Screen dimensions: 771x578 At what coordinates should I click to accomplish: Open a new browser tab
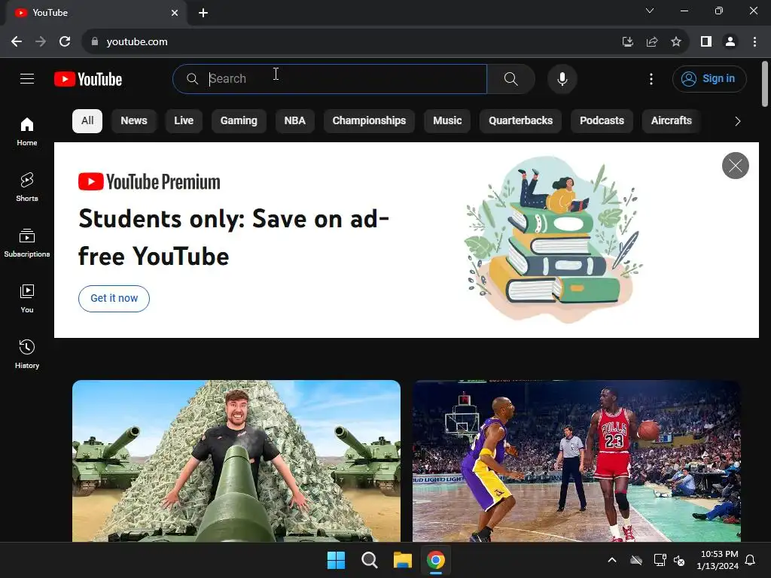tap(203, 13)
